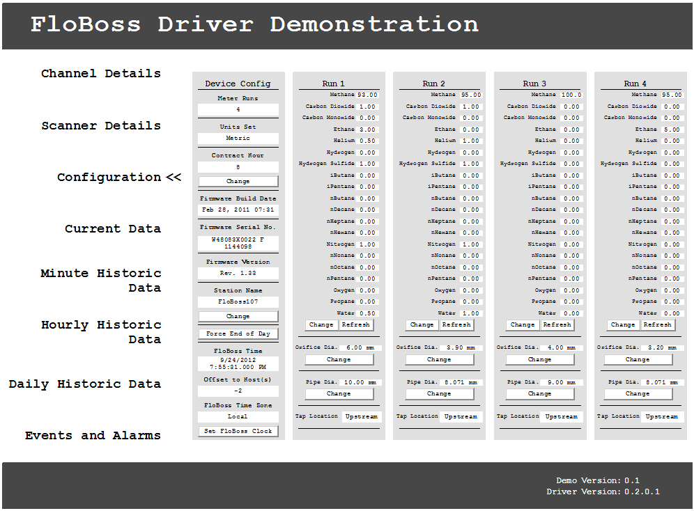
Task: Click Firmware Build Date value Feb 28, 2011
Action: [x=238, y=210]
